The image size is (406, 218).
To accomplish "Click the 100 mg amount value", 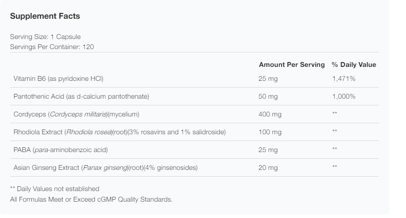I will click(270, 132).
